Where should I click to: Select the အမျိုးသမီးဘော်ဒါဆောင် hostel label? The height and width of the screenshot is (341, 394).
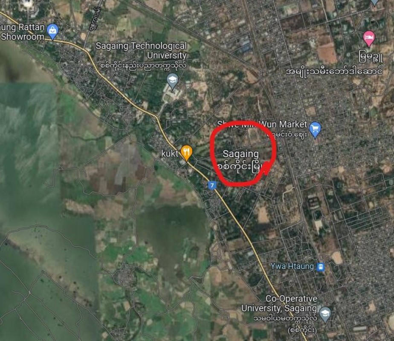pos(334,71)
